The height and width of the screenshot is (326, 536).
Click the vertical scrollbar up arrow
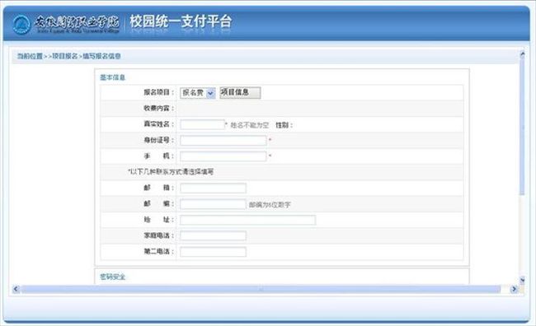click(522, 54)
